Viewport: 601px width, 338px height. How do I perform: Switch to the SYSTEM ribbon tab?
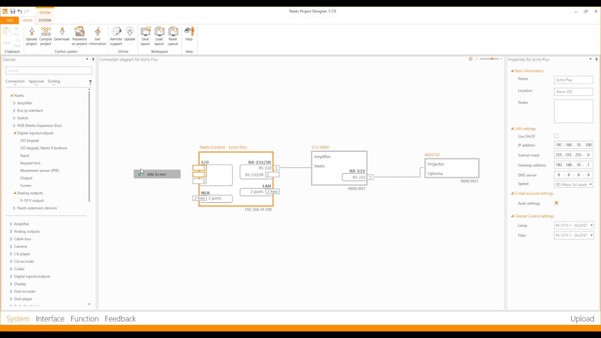click(x=45, y=20)
